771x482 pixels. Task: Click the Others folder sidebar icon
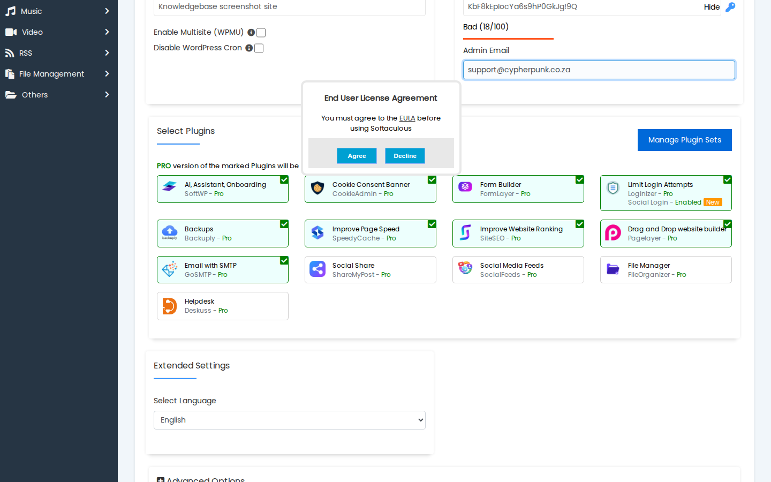[11, 95]
